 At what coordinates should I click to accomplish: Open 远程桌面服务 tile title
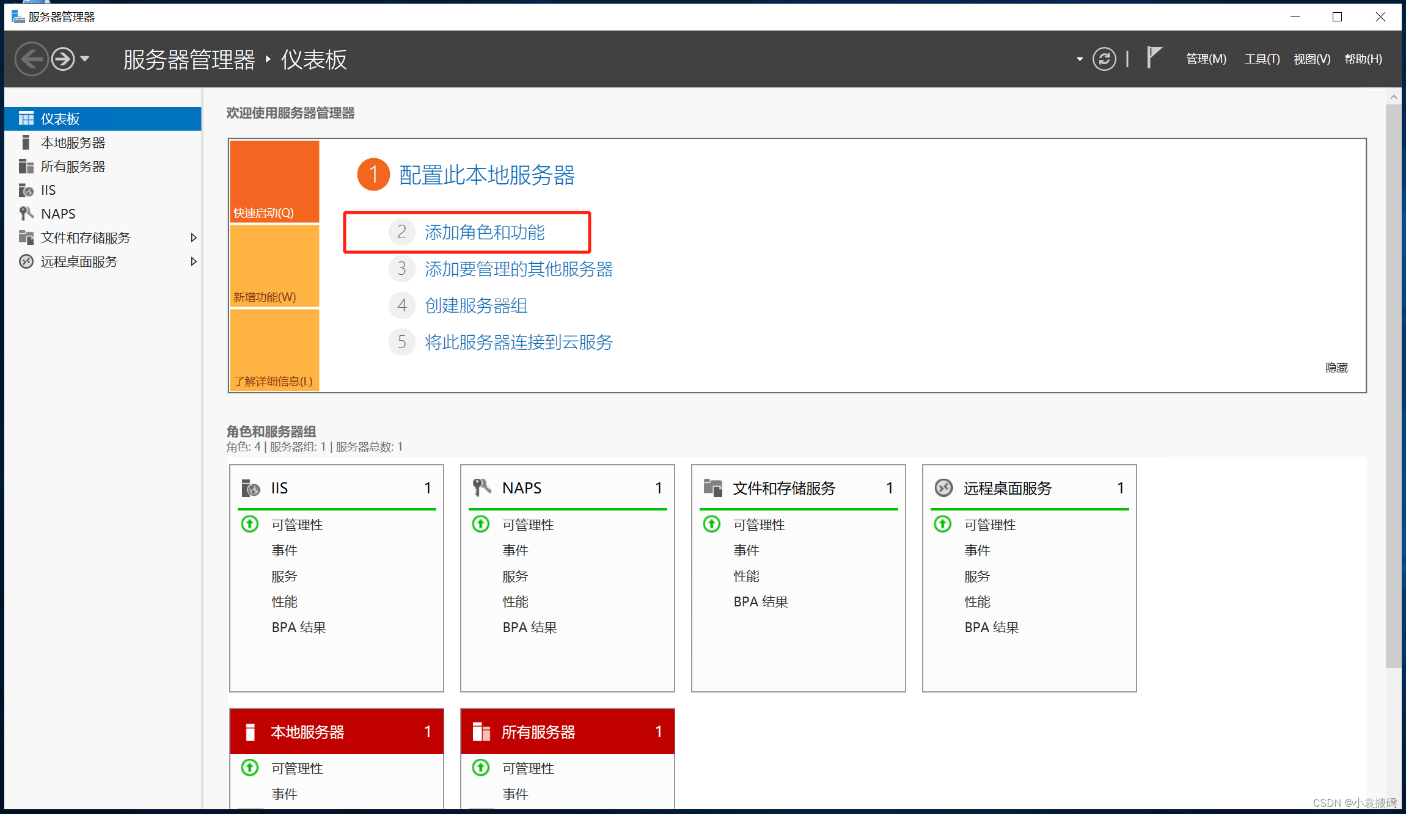(1008, 488)
